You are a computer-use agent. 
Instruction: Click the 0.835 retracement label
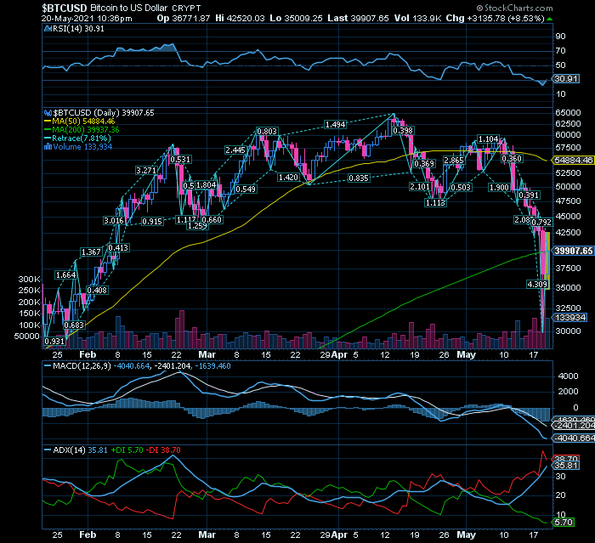(x=359, y=178)
